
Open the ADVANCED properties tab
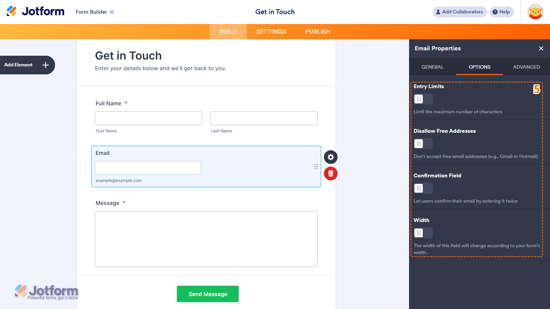point(527,67)
